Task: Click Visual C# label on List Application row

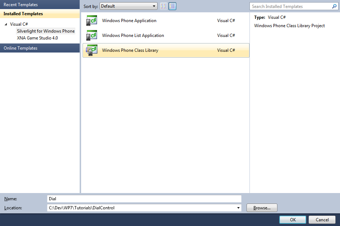Action: (x=226, y=35)
